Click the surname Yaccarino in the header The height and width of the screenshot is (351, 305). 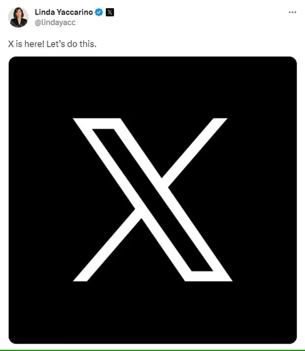click(75, 12)
